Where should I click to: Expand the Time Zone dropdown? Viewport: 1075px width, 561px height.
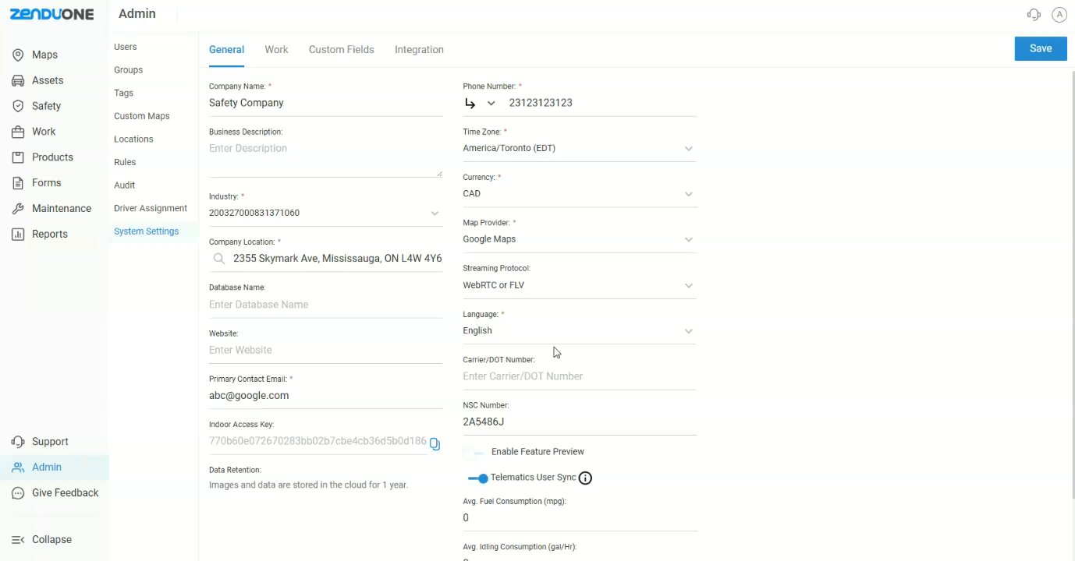click(688, 149)
